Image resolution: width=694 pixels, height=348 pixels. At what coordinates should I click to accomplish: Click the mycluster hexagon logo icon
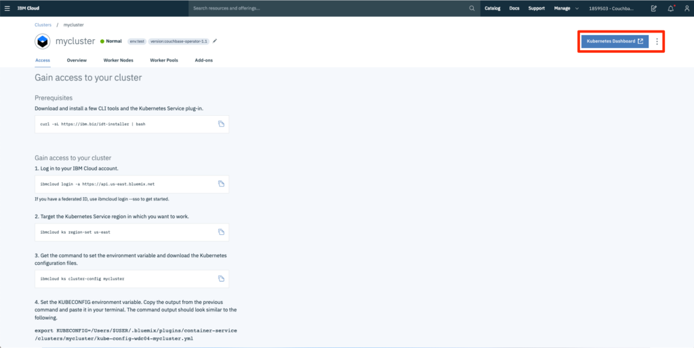[x=43, y=41]
